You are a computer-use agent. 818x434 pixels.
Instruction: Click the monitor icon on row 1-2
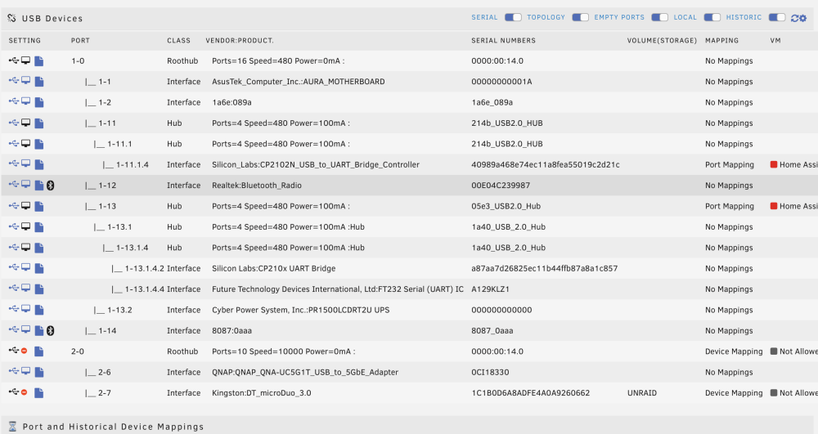pos(25,102)
